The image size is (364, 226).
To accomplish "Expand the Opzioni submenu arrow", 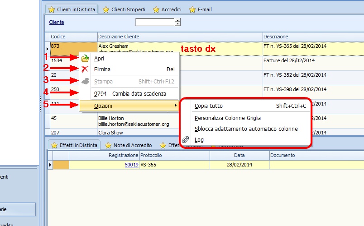I will coord(176,106).
